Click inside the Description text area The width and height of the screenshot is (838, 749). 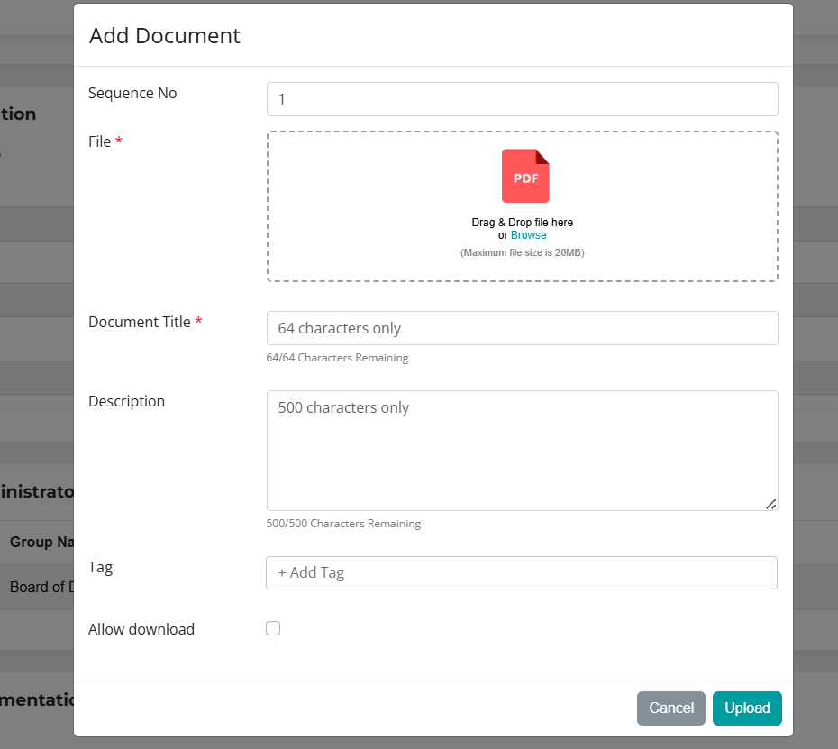522,450
